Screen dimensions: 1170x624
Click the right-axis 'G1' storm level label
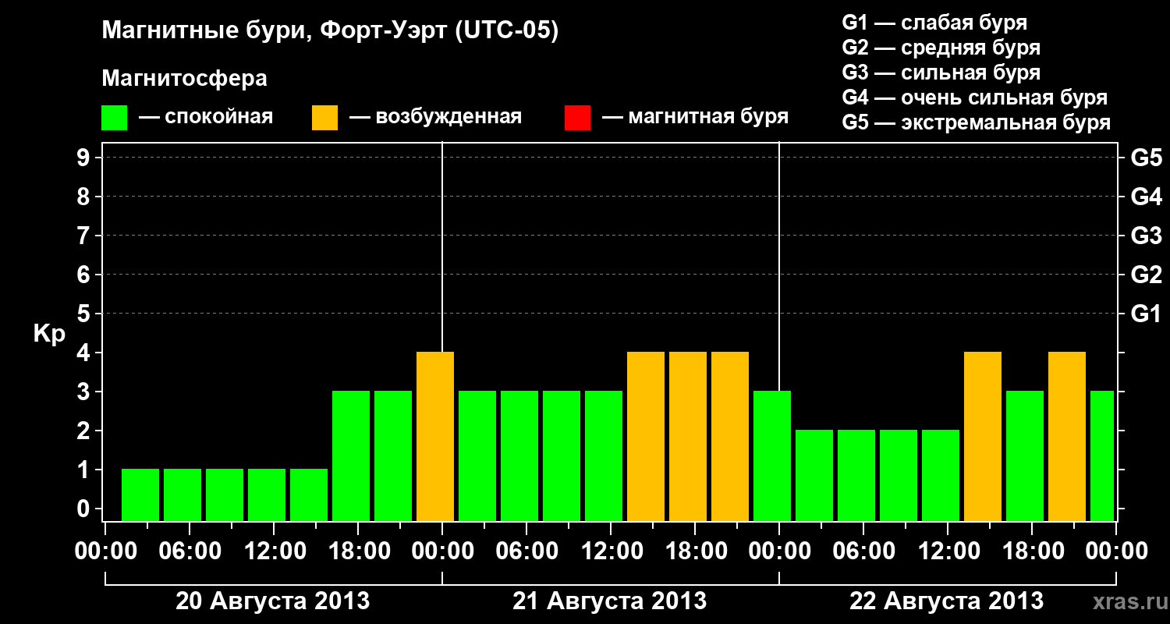click(x=1147, y=314)
